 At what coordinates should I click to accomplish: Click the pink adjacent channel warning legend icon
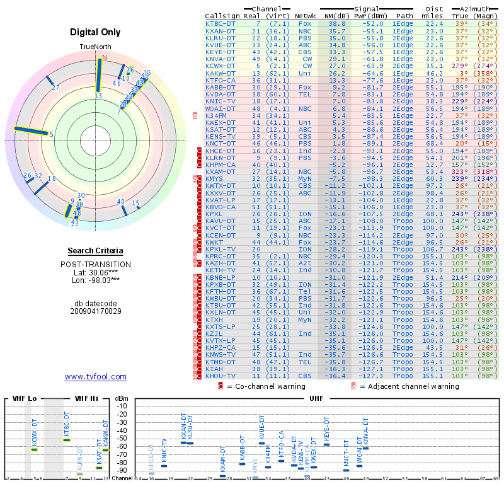[x=353, y=386]
